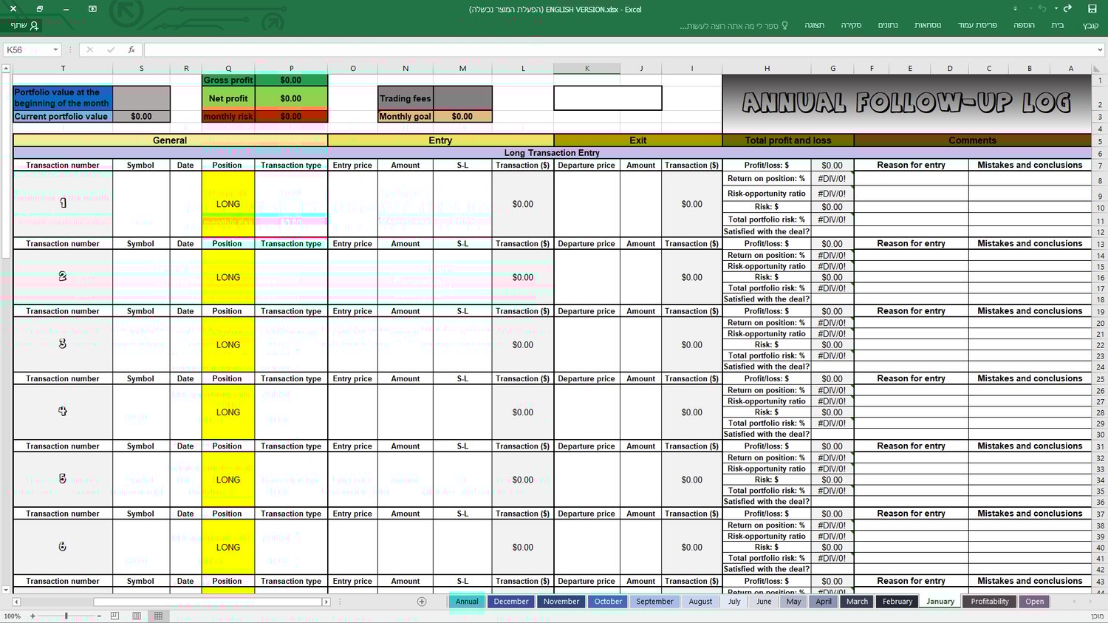Switch to Page Layout view
This screenshot has width=1108, height=623.
point(137,616)
